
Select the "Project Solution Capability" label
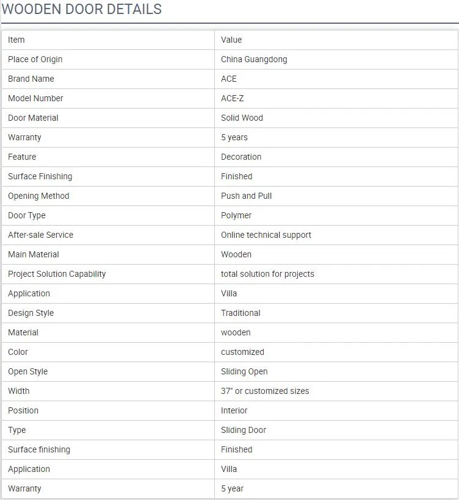coord(57,274)
